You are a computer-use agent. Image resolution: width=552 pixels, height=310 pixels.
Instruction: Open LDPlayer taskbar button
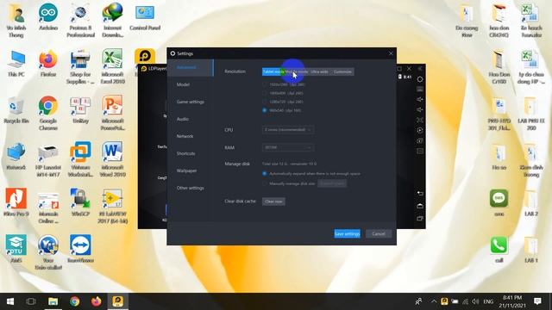tap(117, 301)
